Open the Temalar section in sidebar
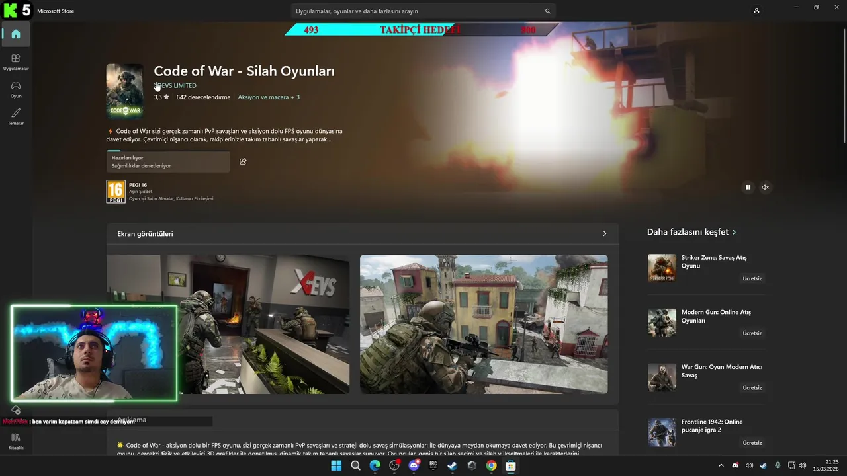This screenshot has width=847, height=476. pyautogui.click(x=16, y=116)
